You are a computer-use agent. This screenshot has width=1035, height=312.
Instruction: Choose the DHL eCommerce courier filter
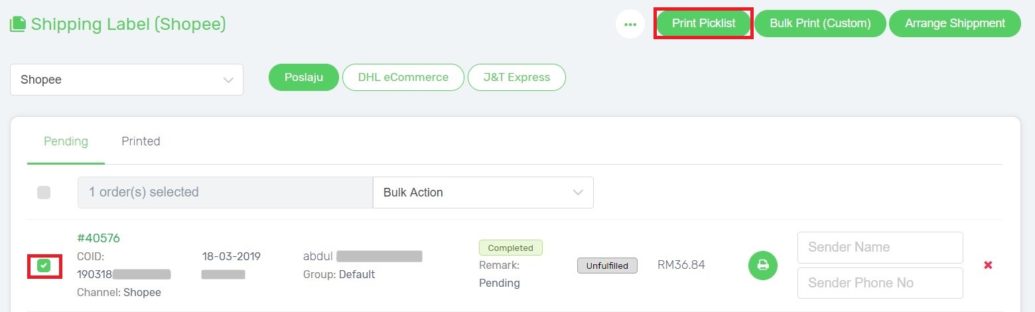403,77
